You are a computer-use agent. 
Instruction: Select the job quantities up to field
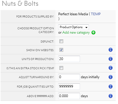tap(69, 86)
